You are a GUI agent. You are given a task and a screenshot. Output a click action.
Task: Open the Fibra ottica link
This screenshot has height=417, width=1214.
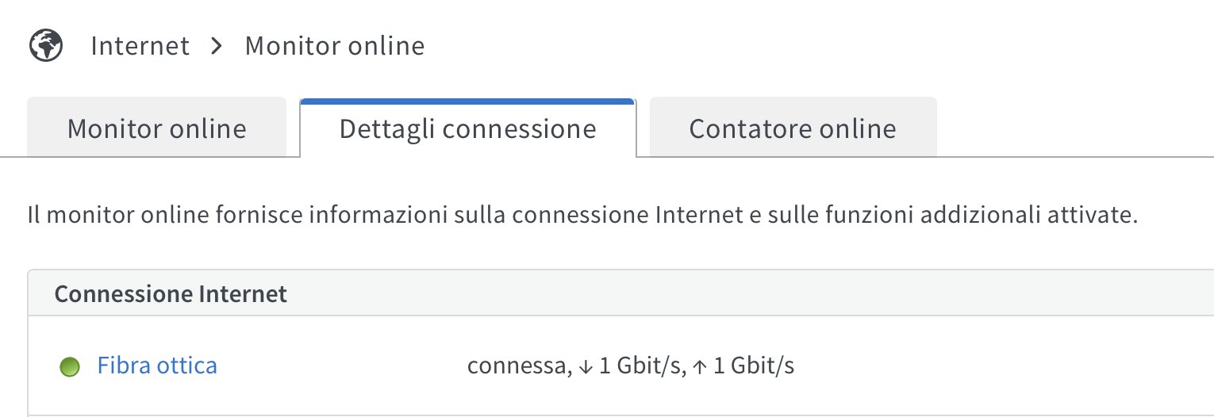[x=157, y=366]
